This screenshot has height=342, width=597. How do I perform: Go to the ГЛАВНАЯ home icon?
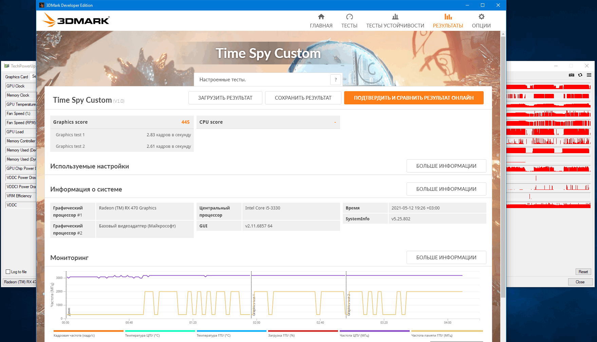pos(321,17)
